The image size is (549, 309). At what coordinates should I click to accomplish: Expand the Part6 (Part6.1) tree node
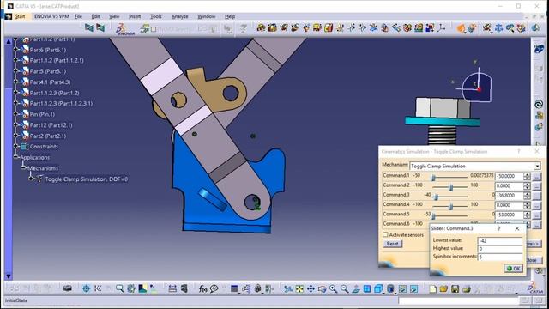(x=15, y=50)
